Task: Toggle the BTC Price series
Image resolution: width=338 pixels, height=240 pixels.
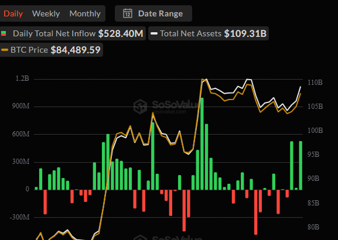Action: pos(52,50)
